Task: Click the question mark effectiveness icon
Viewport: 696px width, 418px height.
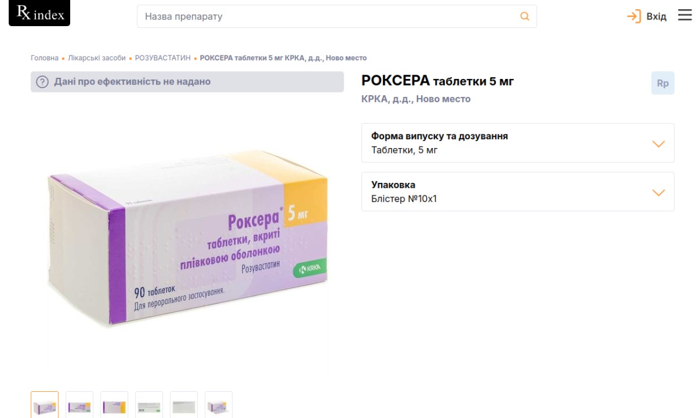Action: [42, 82]
